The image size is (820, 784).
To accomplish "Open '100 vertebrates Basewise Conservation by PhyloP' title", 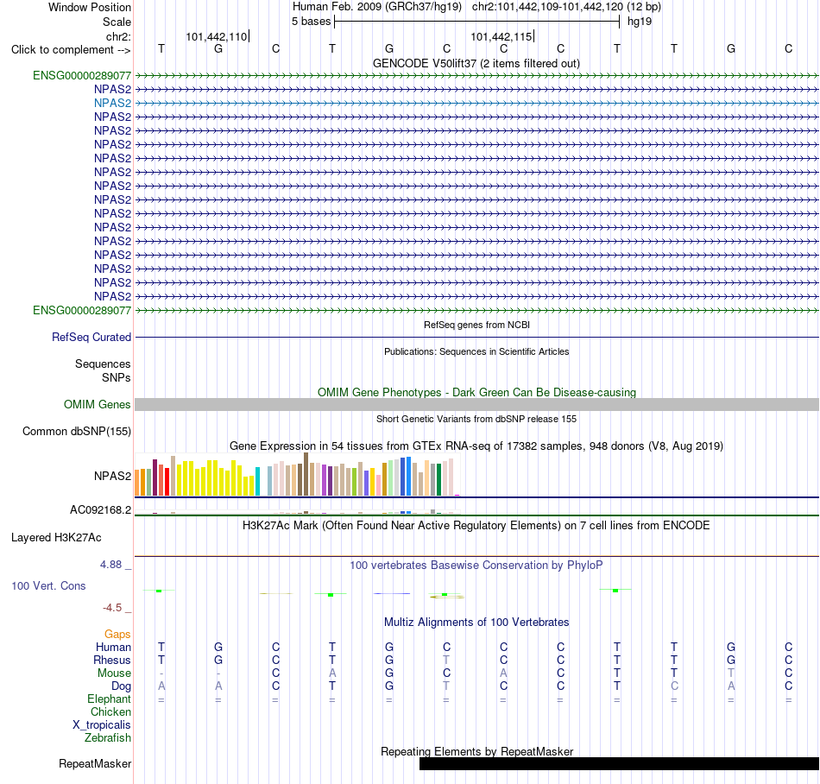I will (x=476, y=566).
